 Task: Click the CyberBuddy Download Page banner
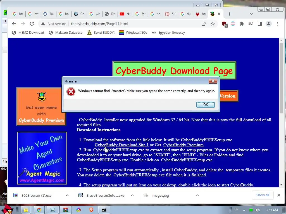tap(174, 71)
